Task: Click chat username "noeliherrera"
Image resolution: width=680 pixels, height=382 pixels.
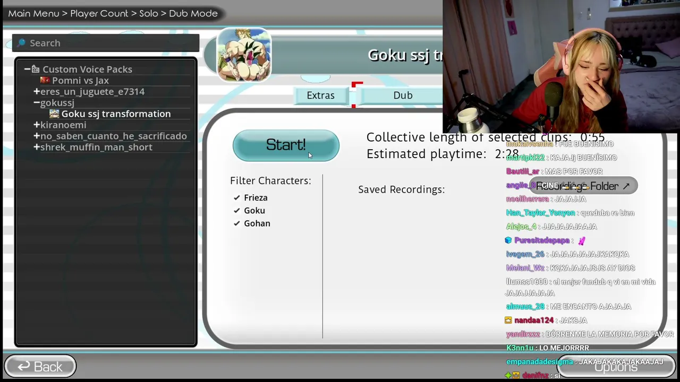Action: tap(528, 199)
